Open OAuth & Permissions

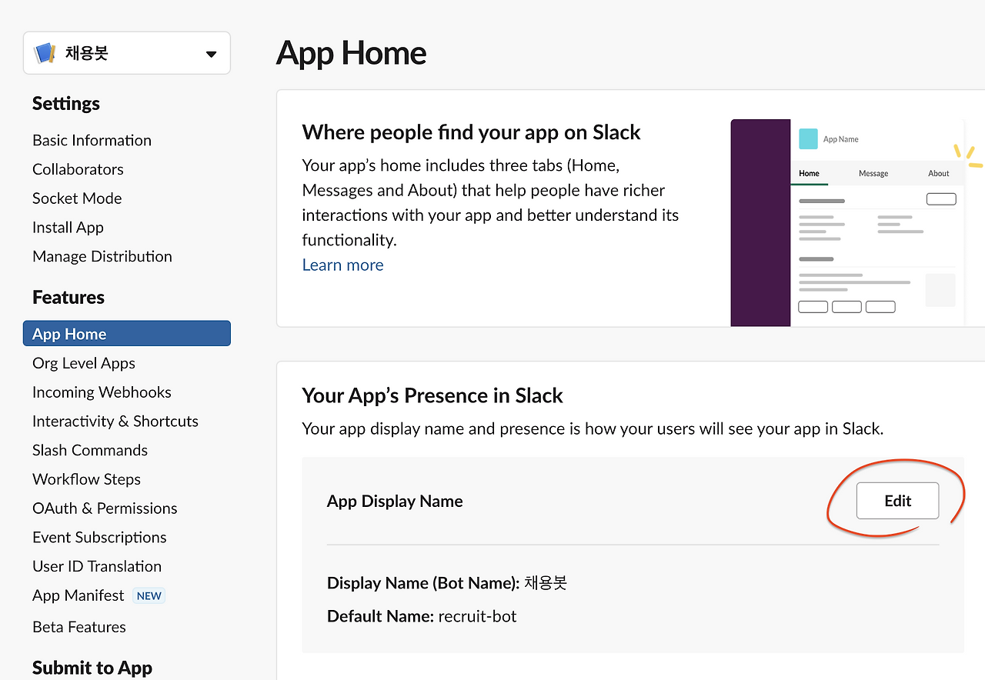click(105, 508)
